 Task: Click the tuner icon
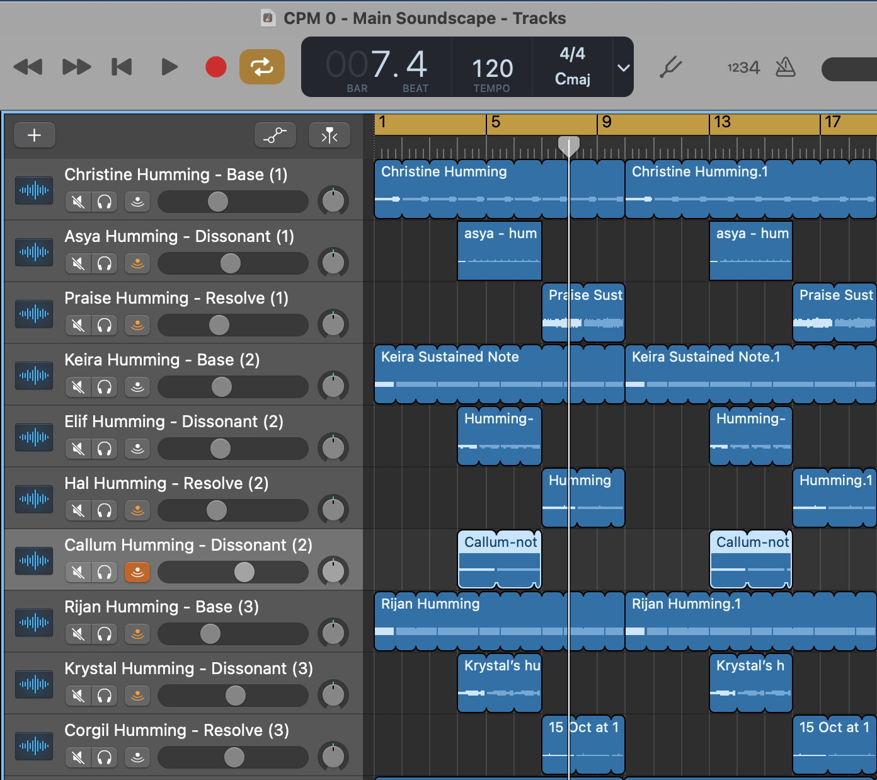670,67
